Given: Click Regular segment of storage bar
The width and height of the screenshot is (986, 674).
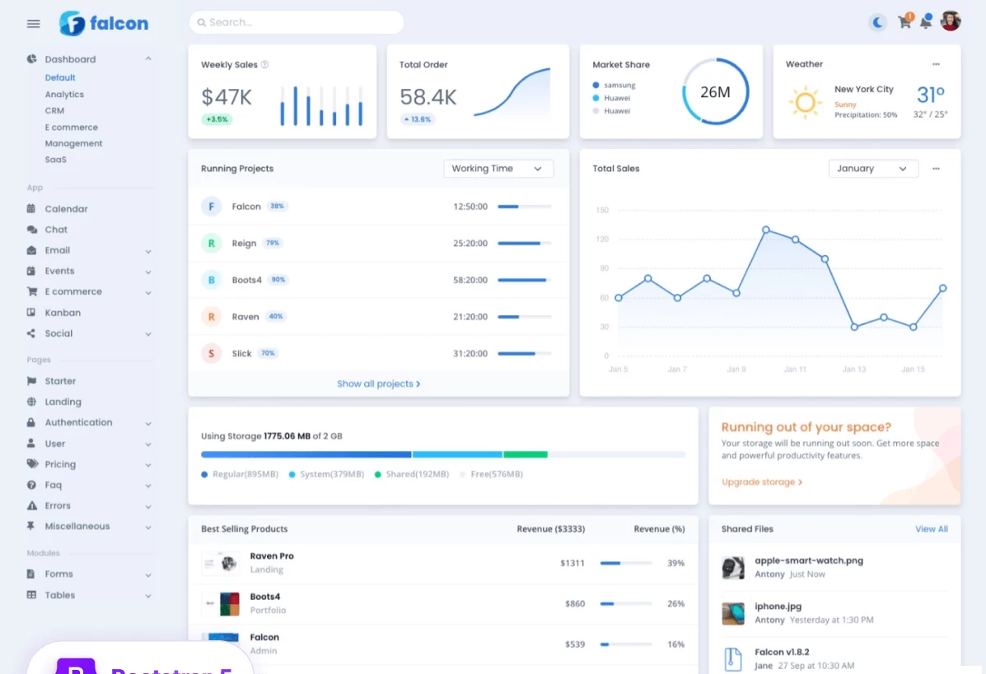Looking at the screenshot, I should point(306,454).
